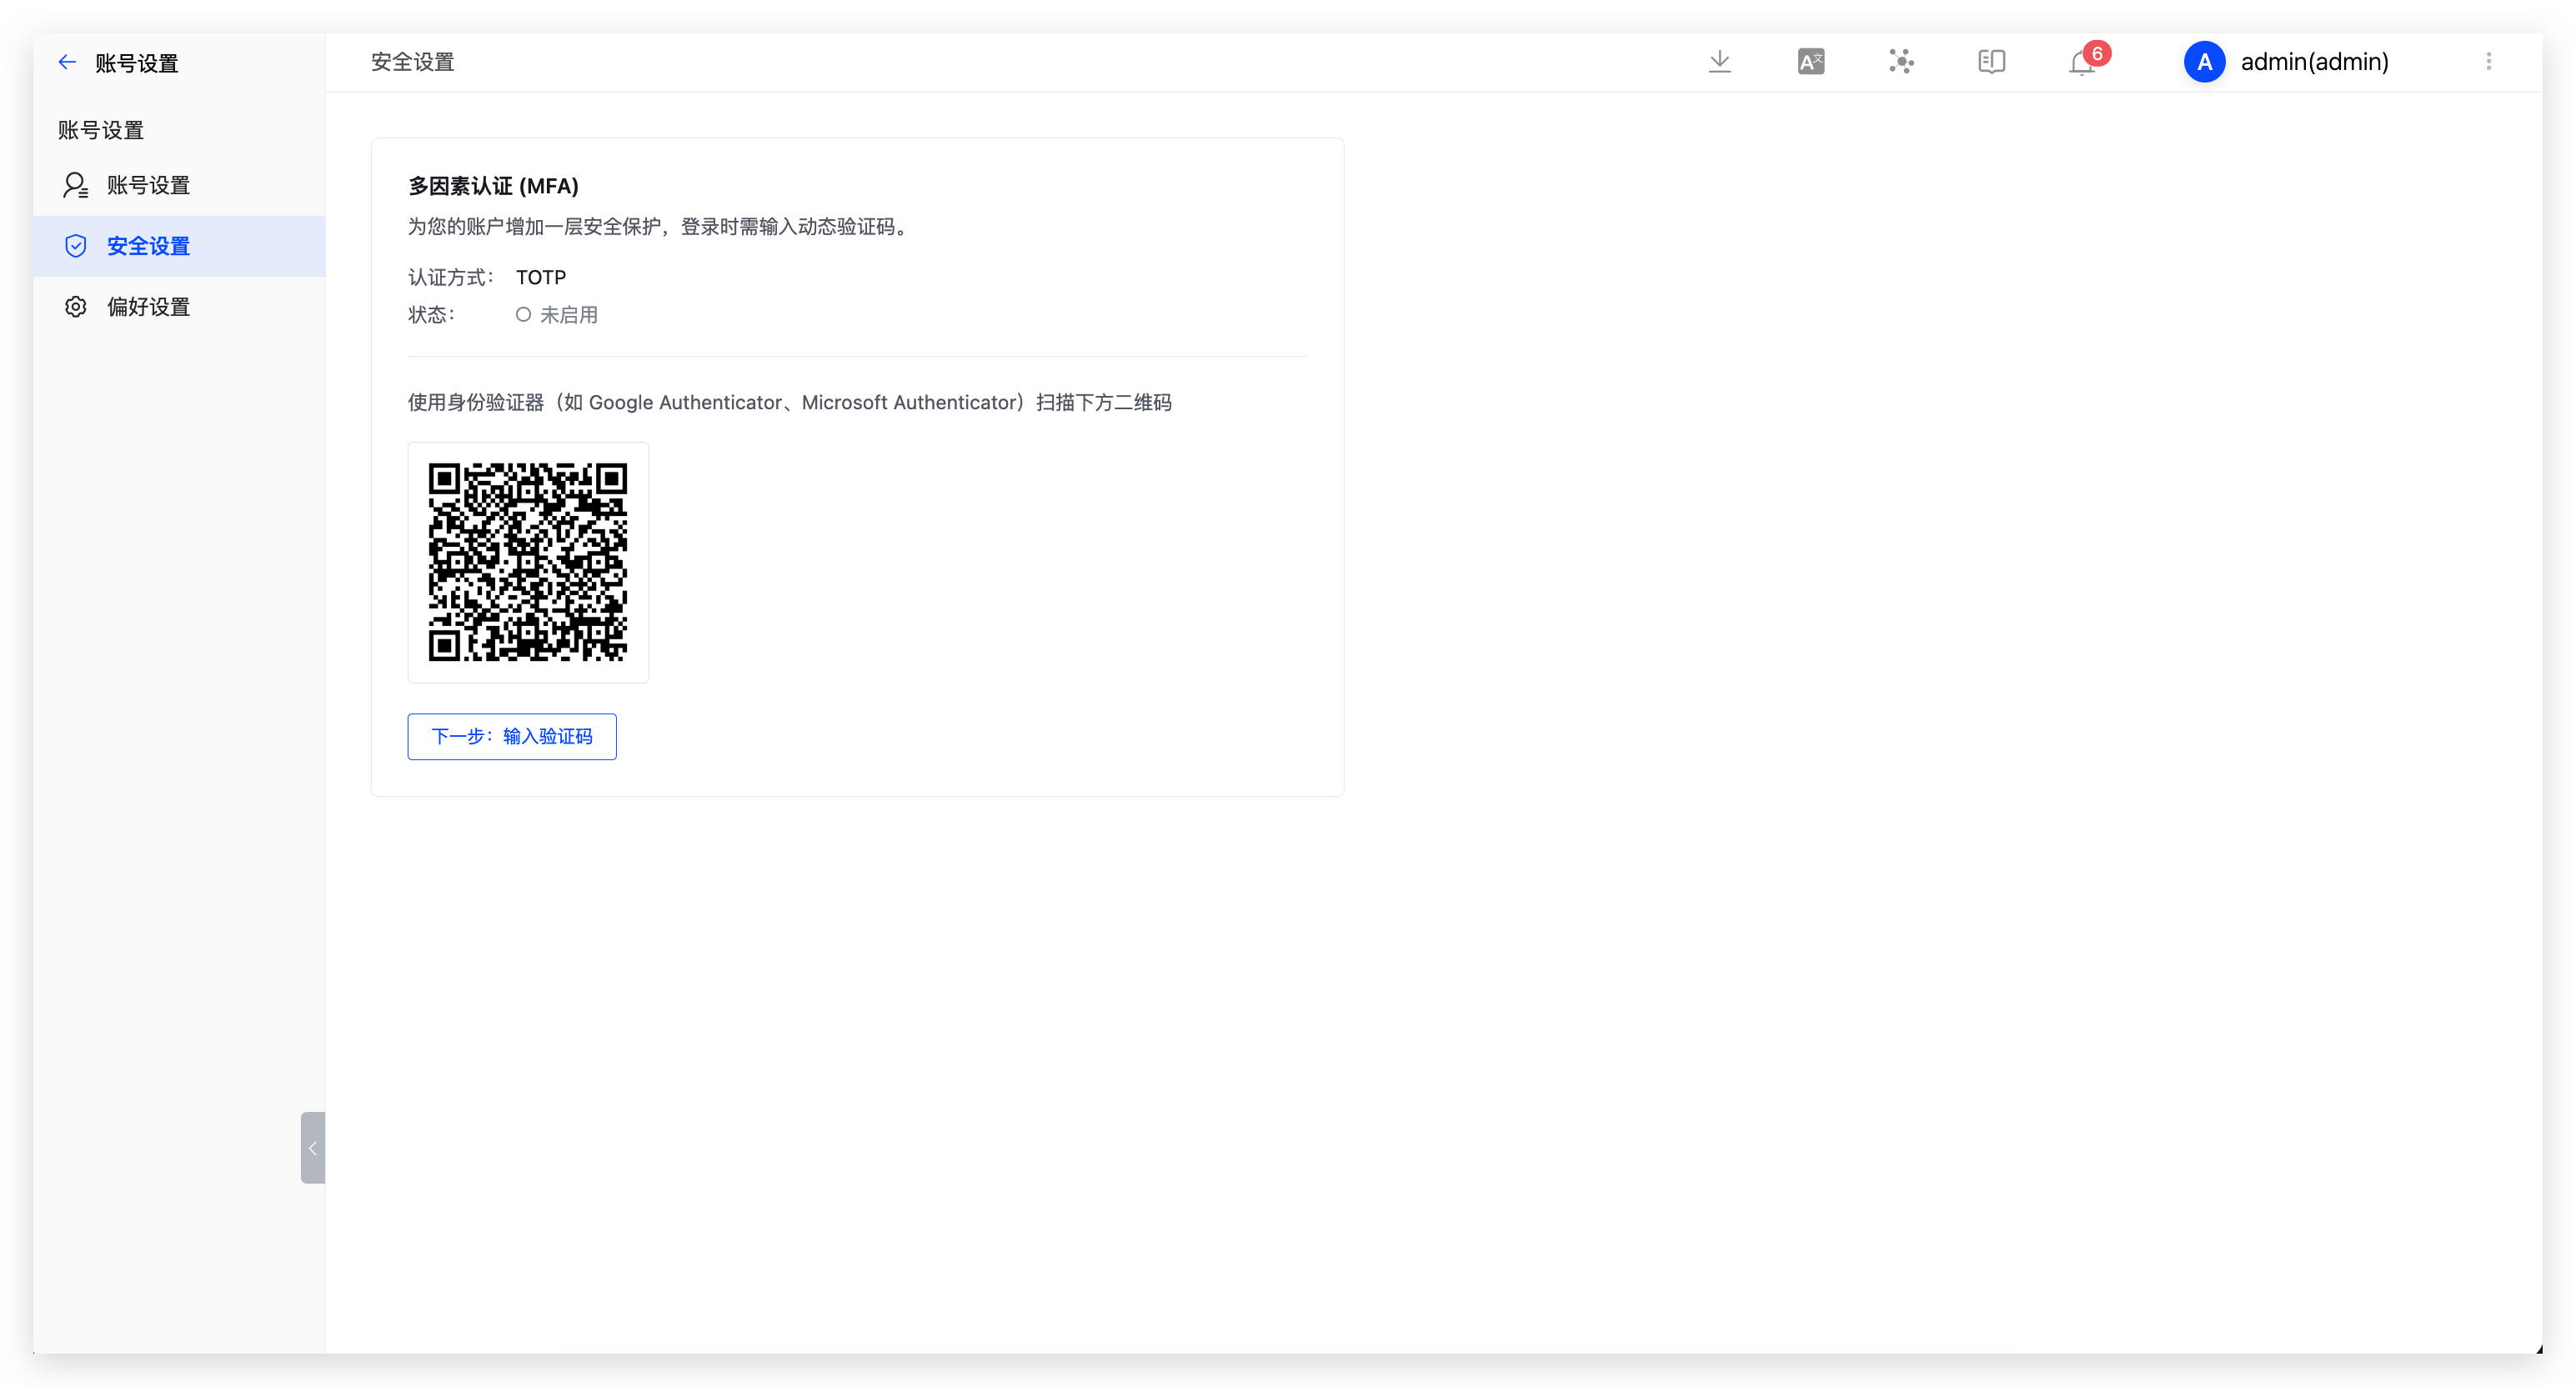Click the 账号设置 title next to back arrow
The height and width of the screenshot is (1387, 2576).
pos(137,63)
